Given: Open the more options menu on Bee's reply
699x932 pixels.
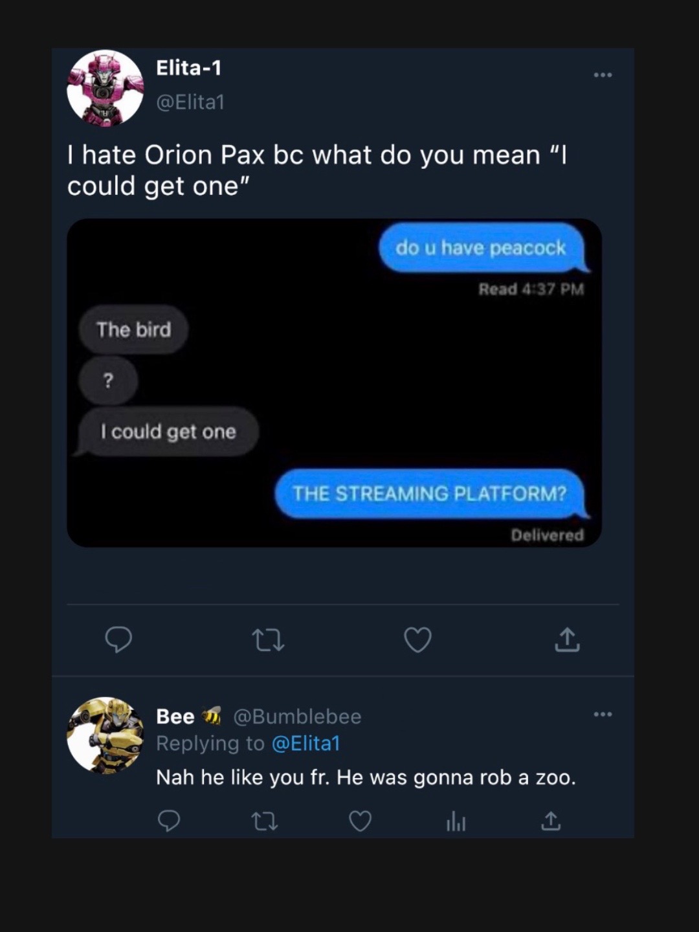Looking at the screenshot, I should tap(603, 715).
